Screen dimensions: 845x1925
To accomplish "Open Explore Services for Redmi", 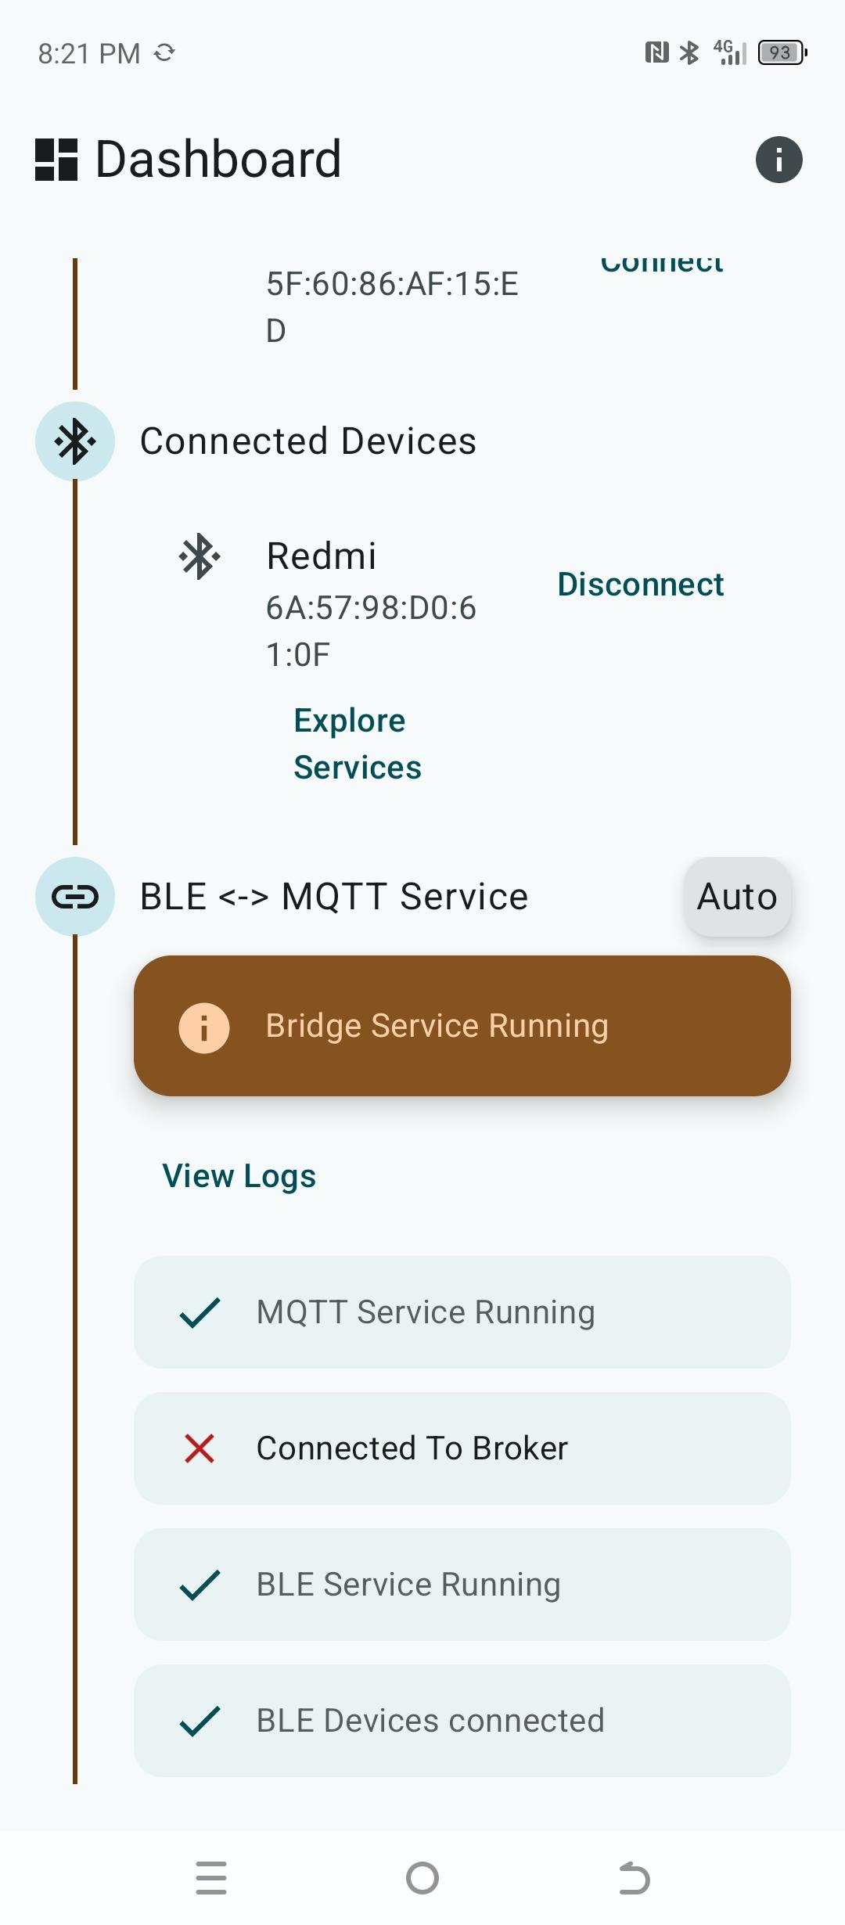I will point(358,743).
